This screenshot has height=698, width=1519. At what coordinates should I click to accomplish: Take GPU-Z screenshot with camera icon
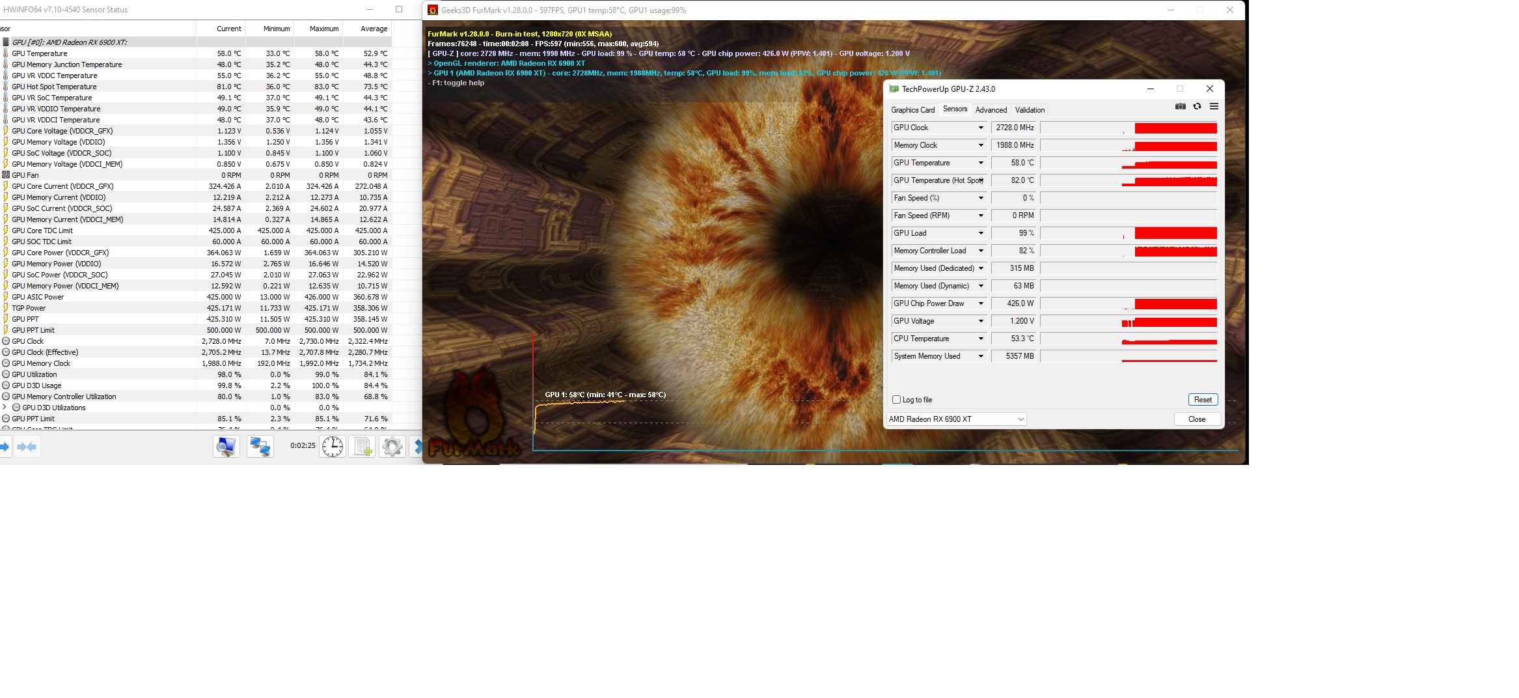1180,107
